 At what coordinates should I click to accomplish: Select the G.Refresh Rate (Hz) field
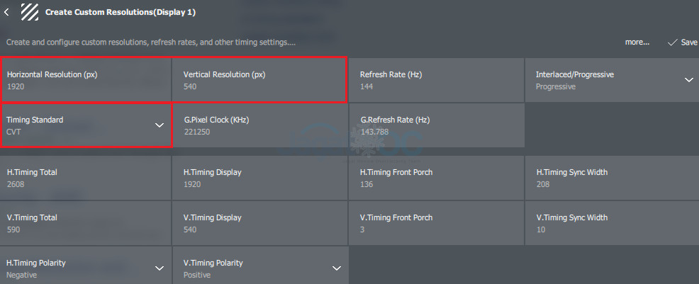(x=437, y=125)
